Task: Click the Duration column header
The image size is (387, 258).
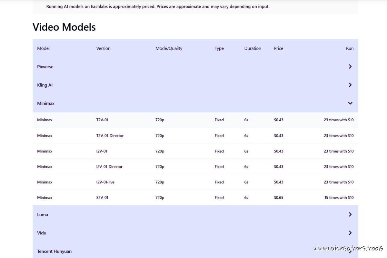Action: (x=253, y=48)
